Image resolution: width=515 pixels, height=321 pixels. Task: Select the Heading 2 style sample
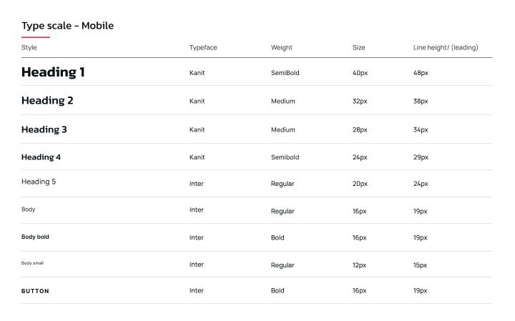point(47,101)
